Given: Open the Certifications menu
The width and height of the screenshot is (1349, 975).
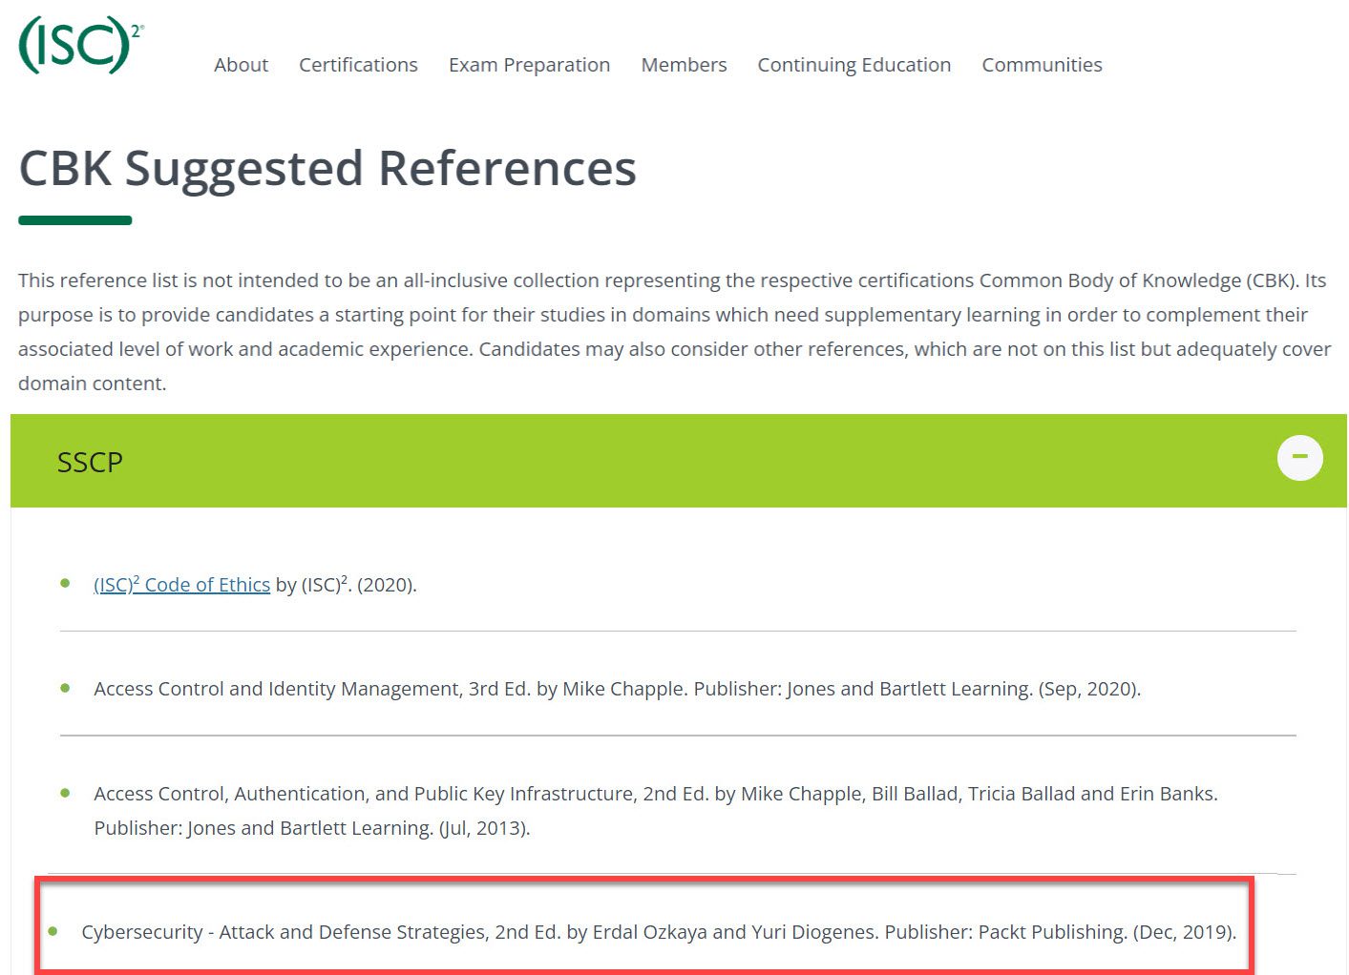Looking at the screenshot, I should (x=358, y=65).
